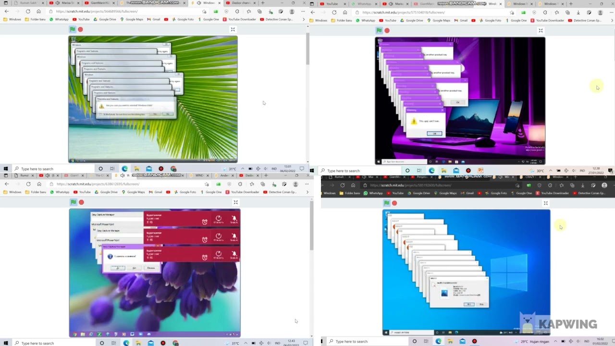Refresh the project 575104018 page
615x346 pixels.
point(334,12)
